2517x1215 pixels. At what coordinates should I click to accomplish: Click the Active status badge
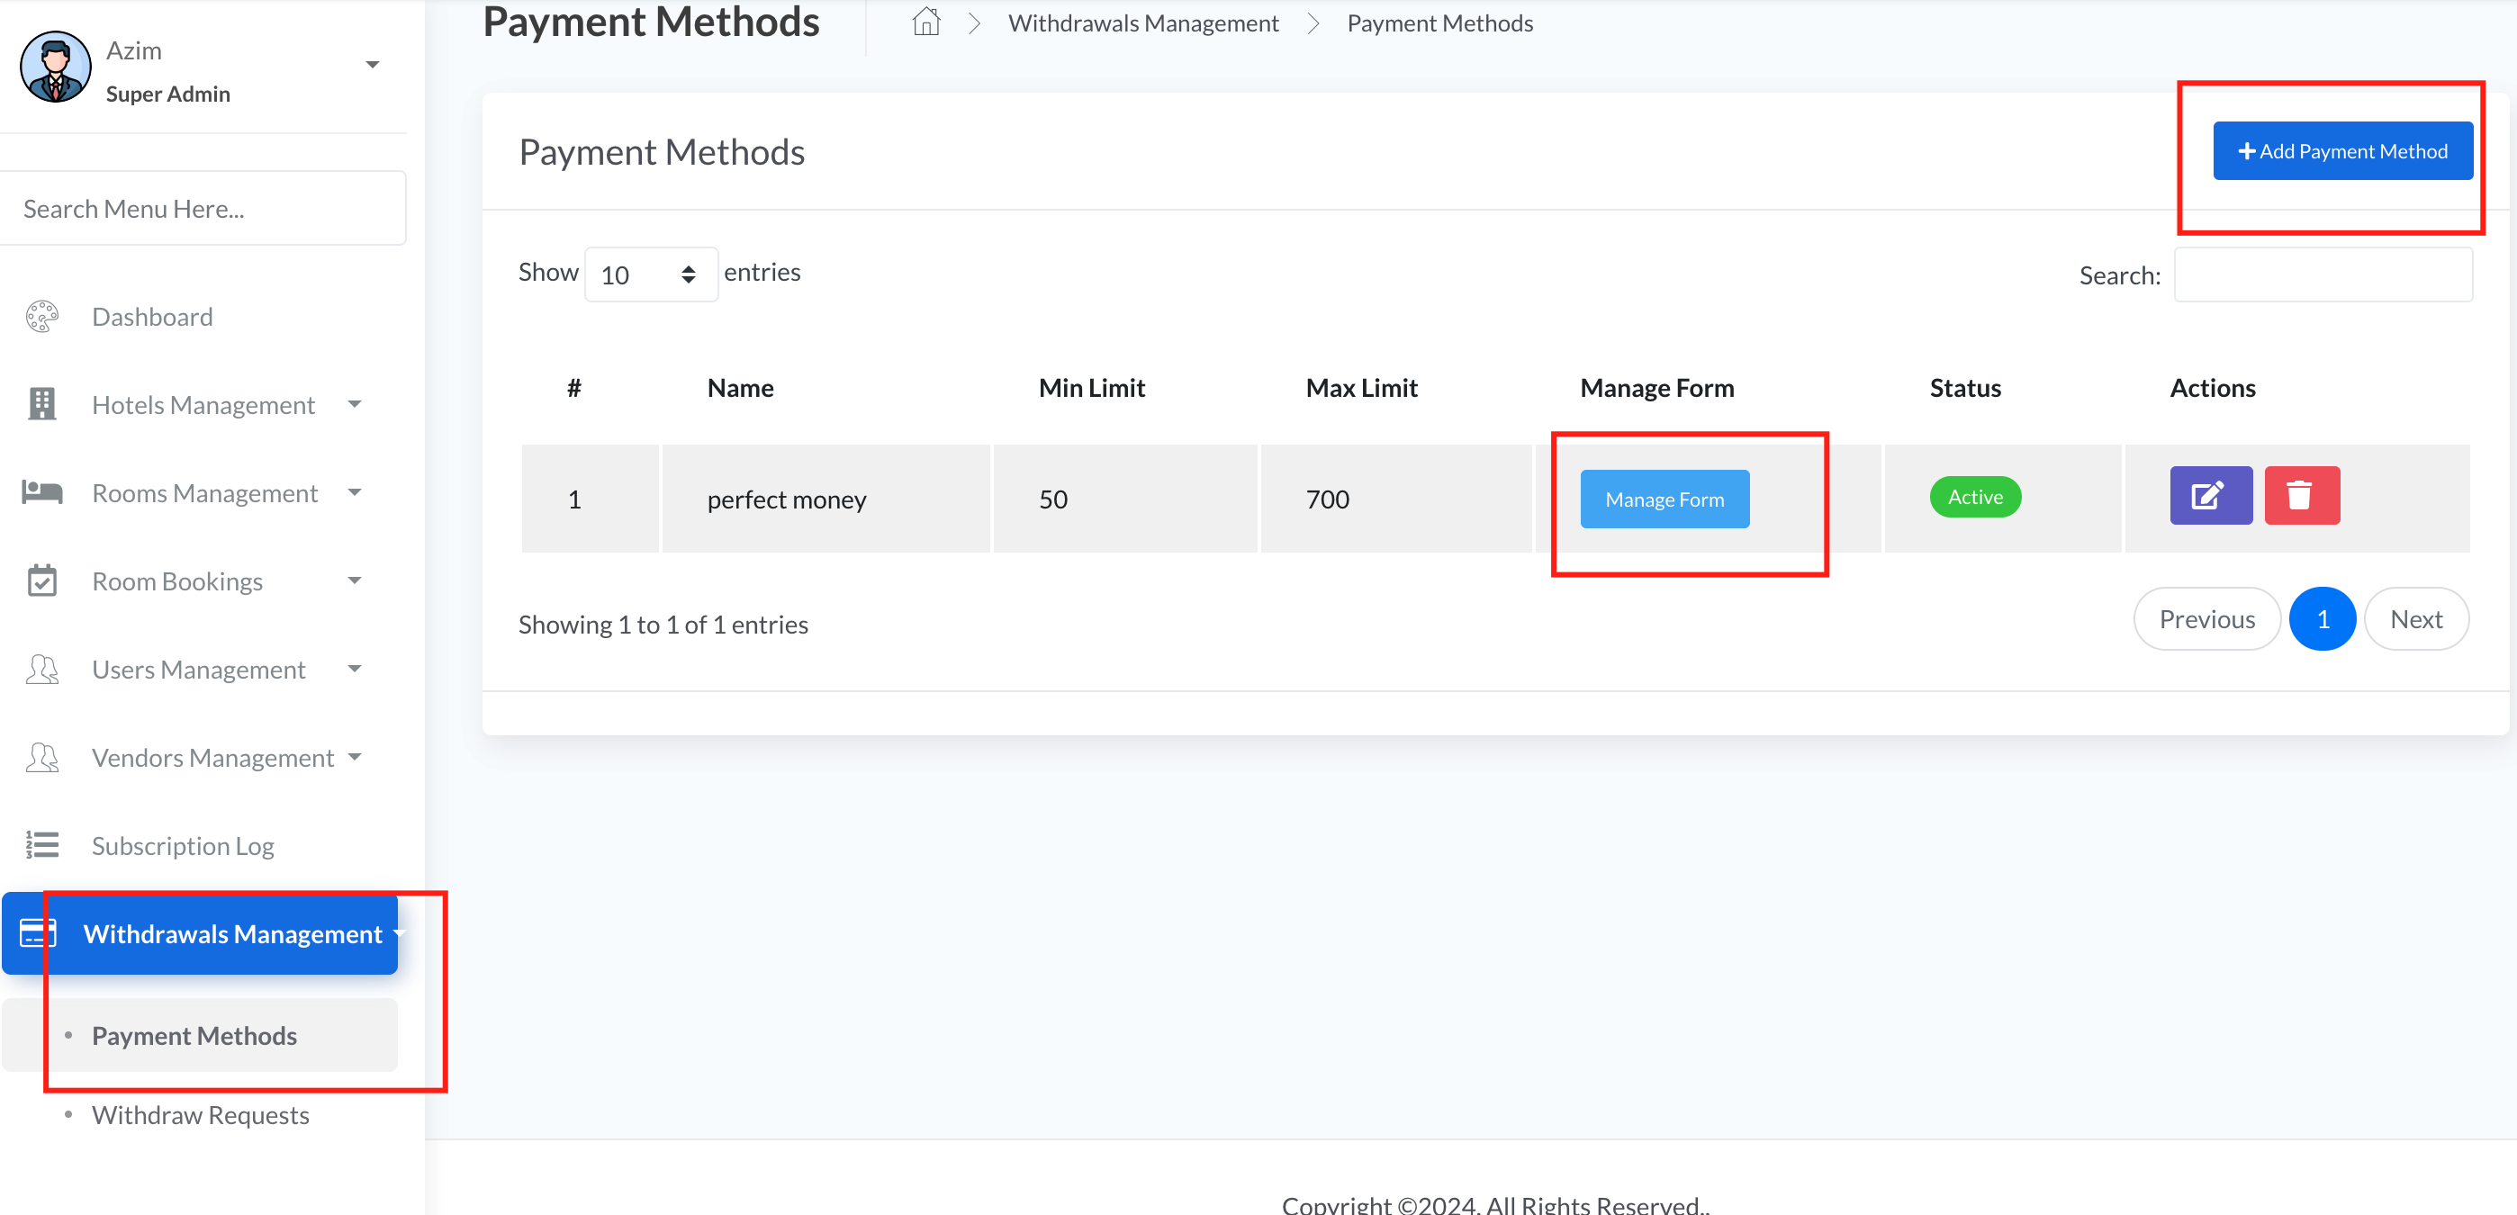(x=1974, y=497)
